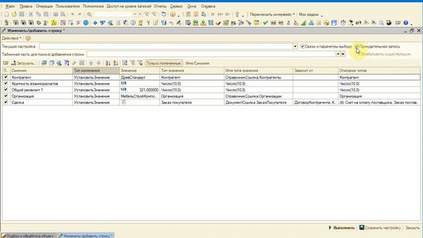Clear the Табличная часть field with X
423x238 pixels.
click(342, 54)
